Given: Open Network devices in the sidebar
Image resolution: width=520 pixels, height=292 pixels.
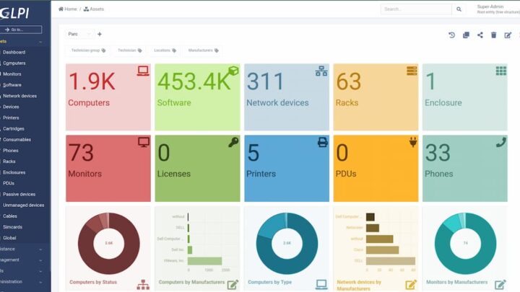Looking at the screenshot, I should (19, 96).
